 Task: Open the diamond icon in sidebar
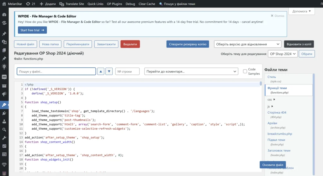(4, 164)
